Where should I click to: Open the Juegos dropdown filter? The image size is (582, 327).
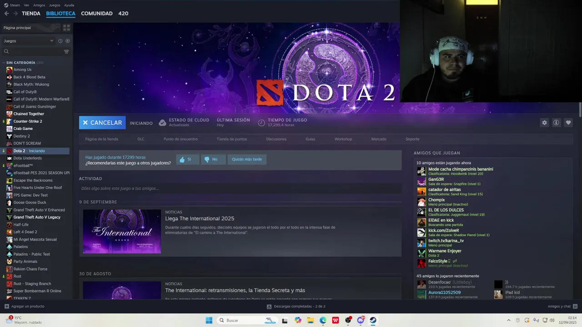point(29,41)
